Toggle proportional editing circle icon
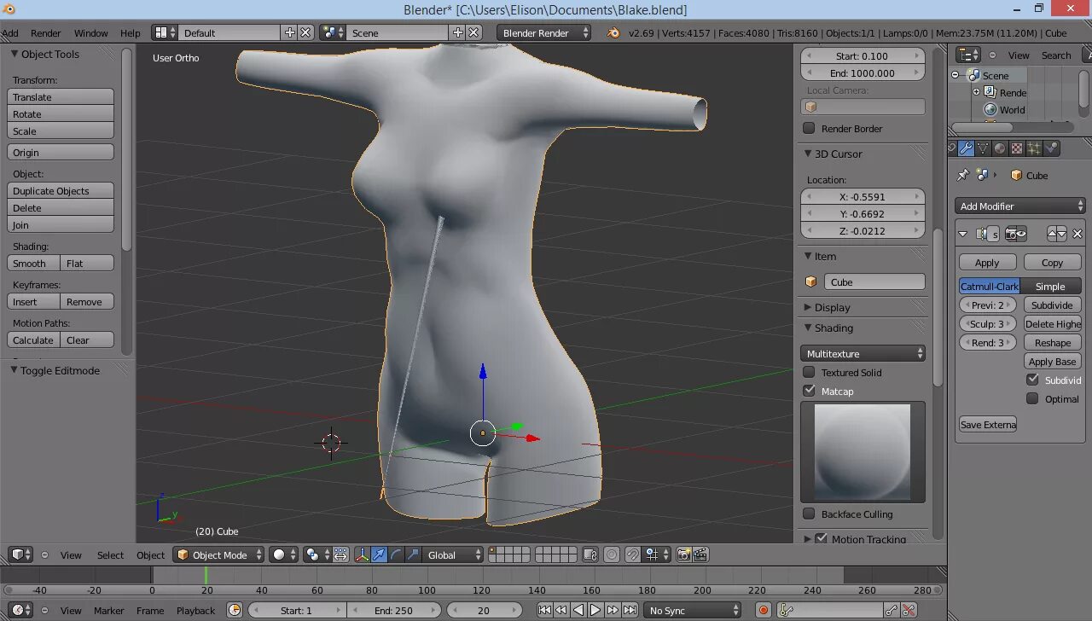The image size is (1092, 621). click(x=612, y=554)
